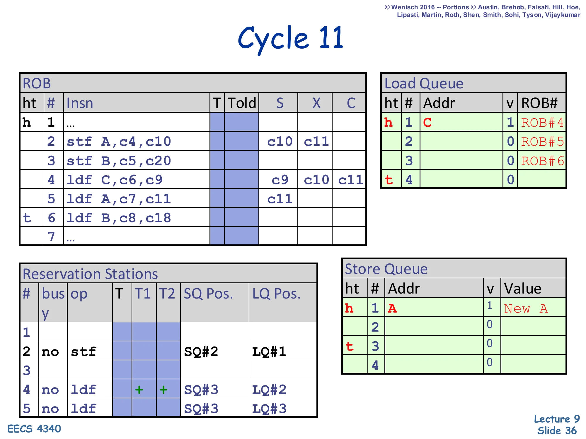Click the 'Insn' column header in ROB
The width and height of the screenshot is (586, 439).
pyautogui.click(x=80, y=103)
